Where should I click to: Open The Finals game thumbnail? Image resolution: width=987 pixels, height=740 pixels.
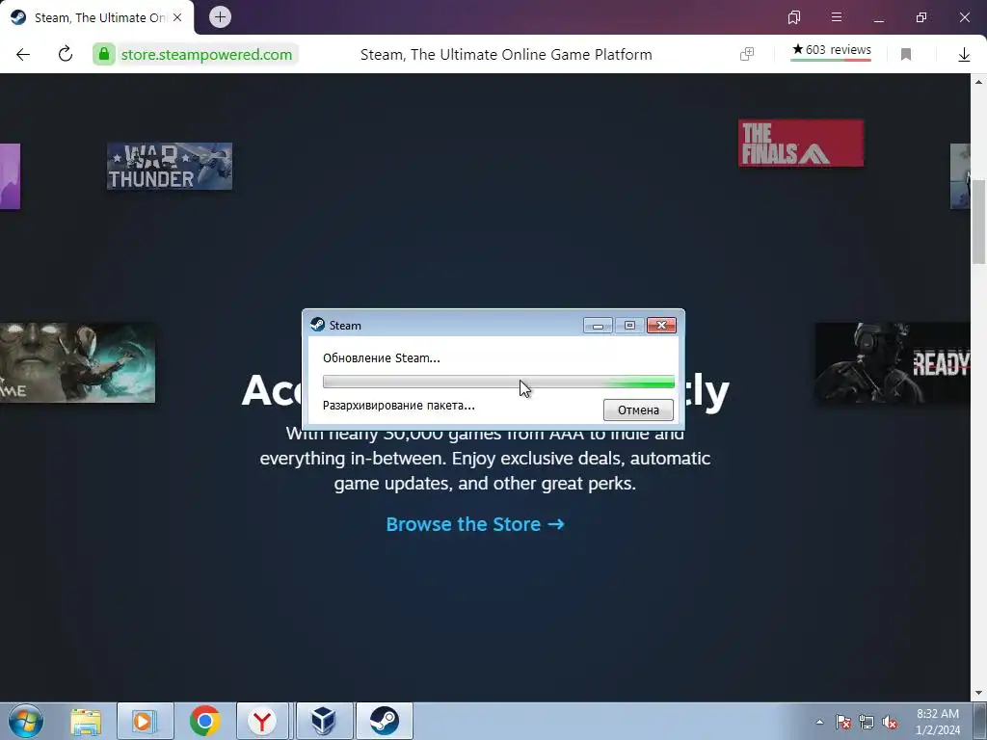801,143
